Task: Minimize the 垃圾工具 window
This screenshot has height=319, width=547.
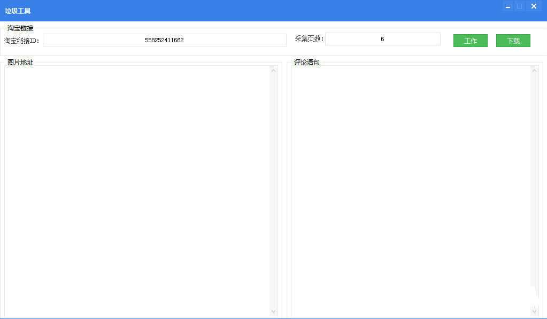Action: pyautogui.click(x=507, y=6)
